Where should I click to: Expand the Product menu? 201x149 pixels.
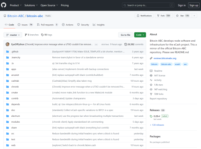16,5
